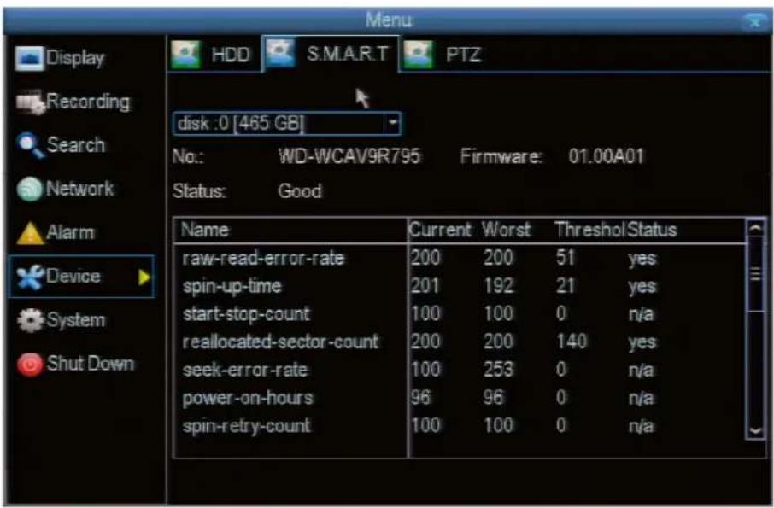Click the PTZ tab icon
This screenshot has height=508, width=774.
tap(419, 54)
